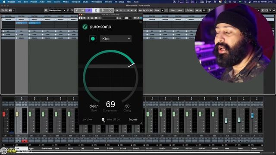Click the red input channel fader
Screen dimensions: 276x155
coord(4,114)
